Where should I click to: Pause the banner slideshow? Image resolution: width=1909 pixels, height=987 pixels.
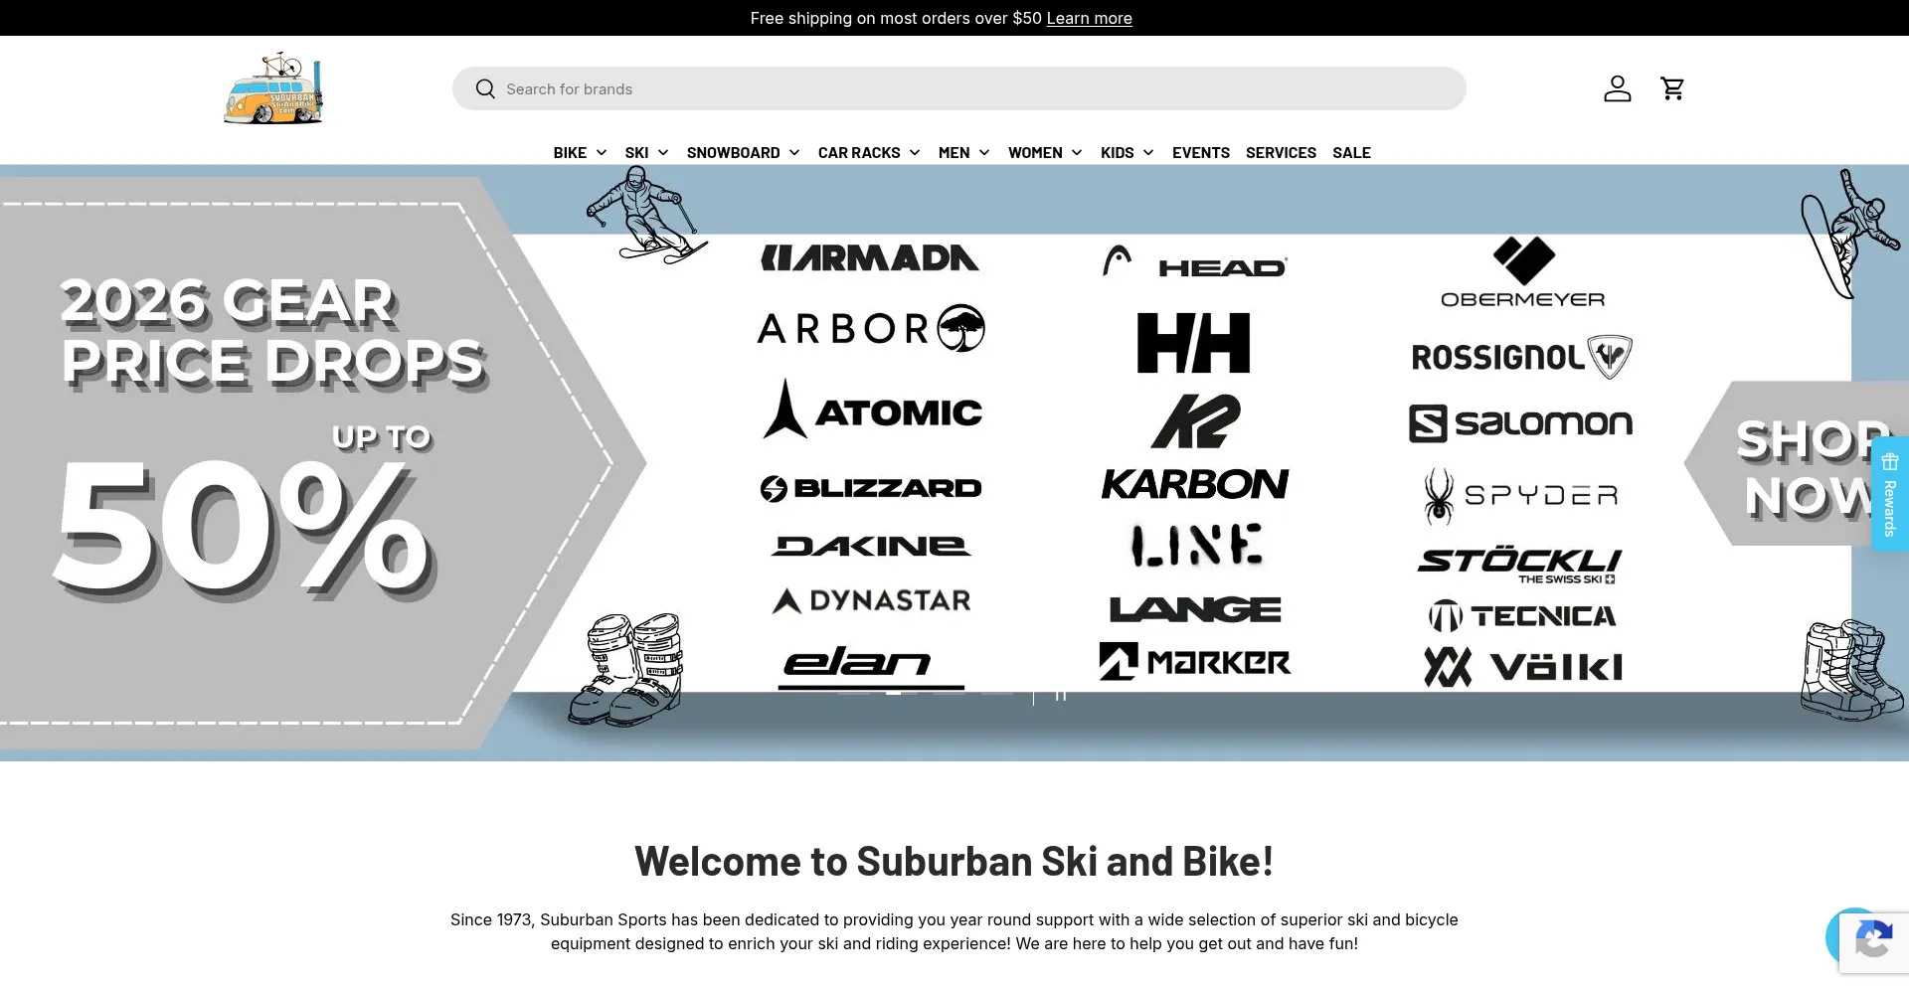click(x=1061, y=695)
